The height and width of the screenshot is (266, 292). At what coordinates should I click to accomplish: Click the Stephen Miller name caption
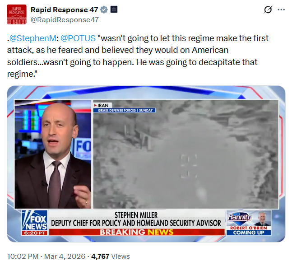tap(136, 215)
